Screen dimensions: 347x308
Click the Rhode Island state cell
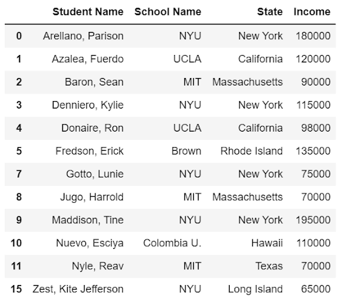tap(251, 151)
